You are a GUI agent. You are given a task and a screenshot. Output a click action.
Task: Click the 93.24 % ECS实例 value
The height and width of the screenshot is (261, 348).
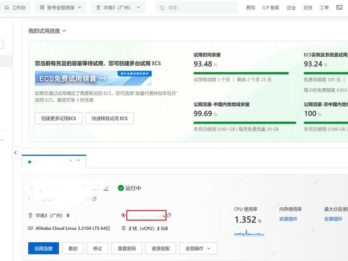tap(316, 64)
